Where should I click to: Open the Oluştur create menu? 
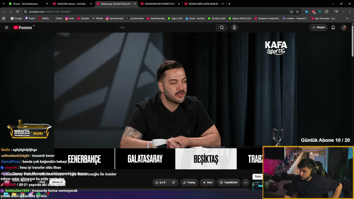click(319, 27)
